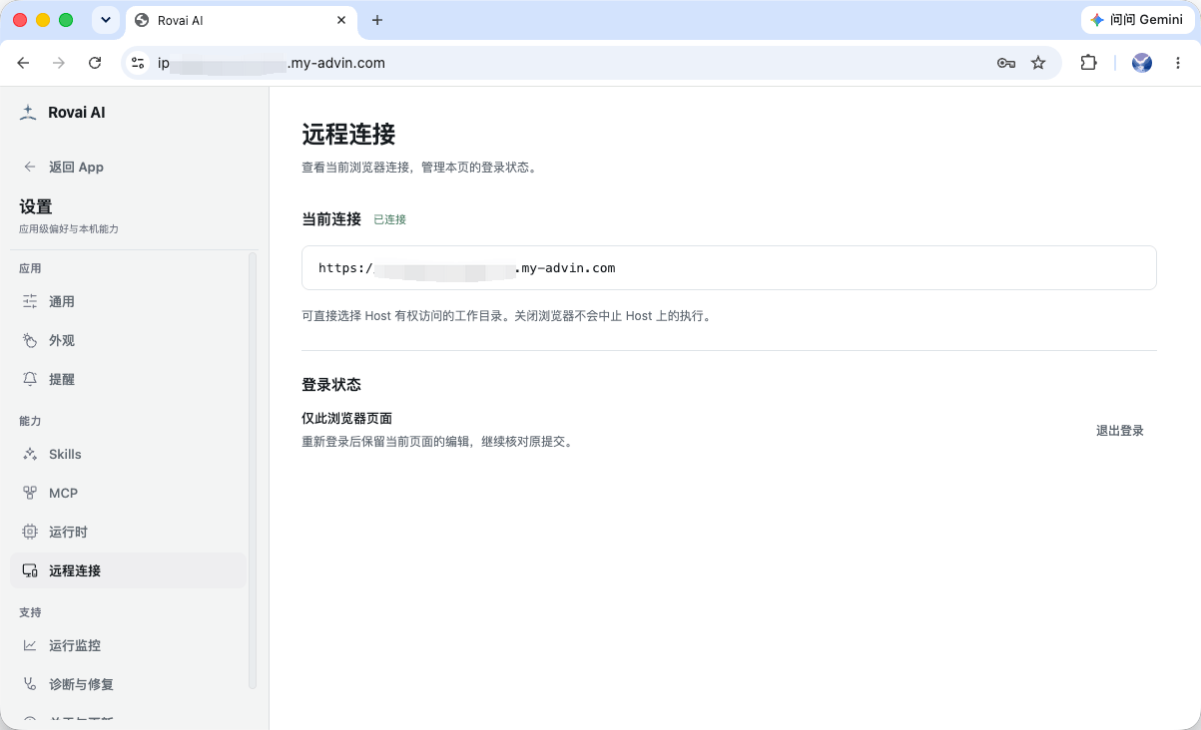The height and width of the screenshot is (730, 1201).
Task: Close the Rovai AI tab
Action: click(341, 20)
